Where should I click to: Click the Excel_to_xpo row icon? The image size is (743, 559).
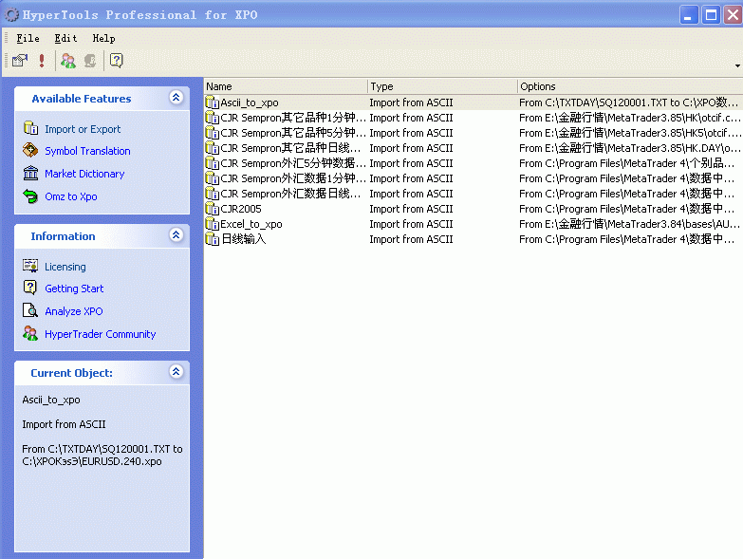pyautogui.click(x=212, y=224)
